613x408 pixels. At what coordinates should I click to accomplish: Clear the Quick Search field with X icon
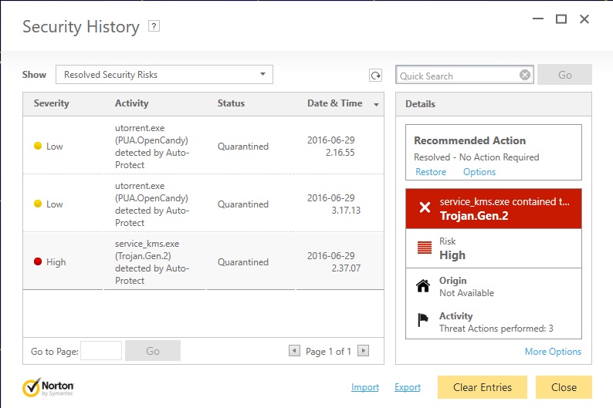525,75
